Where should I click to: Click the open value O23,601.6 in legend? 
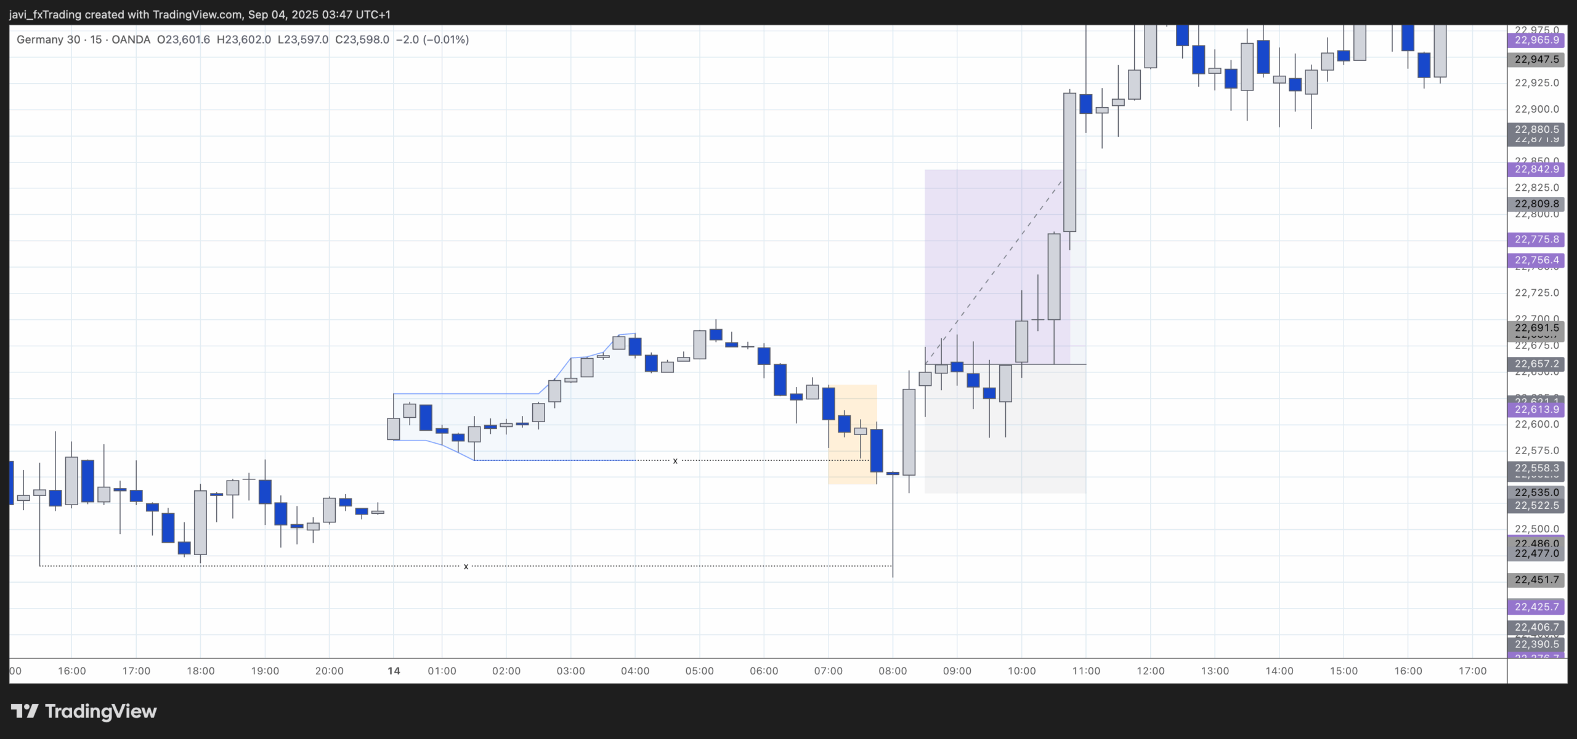point(185,39)
